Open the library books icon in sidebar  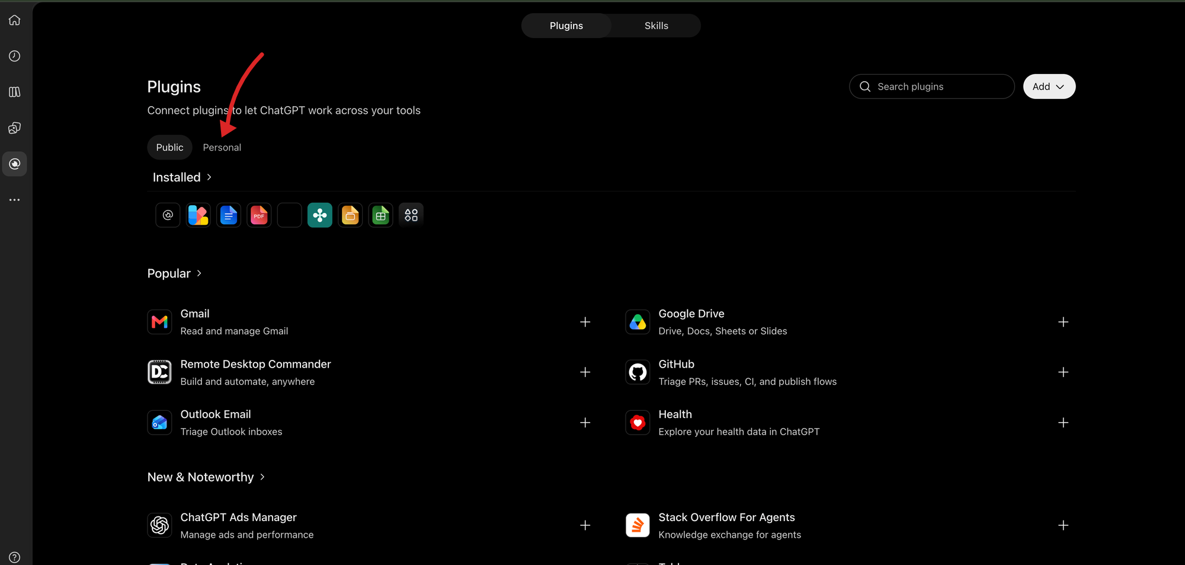click(x=15, y=92)
